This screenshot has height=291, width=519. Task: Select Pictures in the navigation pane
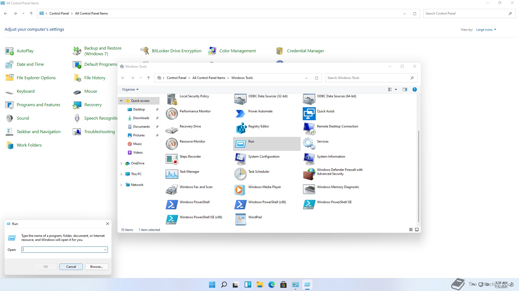(x=139, y=135)
